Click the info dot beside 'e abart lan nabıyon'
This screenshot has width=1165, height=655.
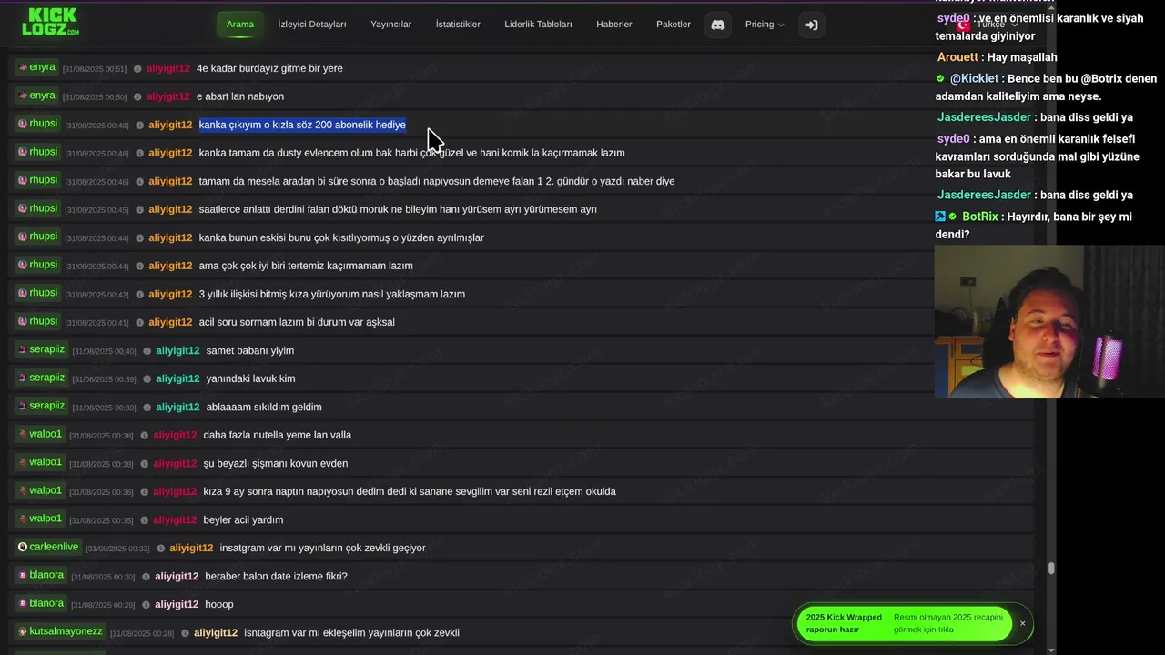(x=137, y=96)
